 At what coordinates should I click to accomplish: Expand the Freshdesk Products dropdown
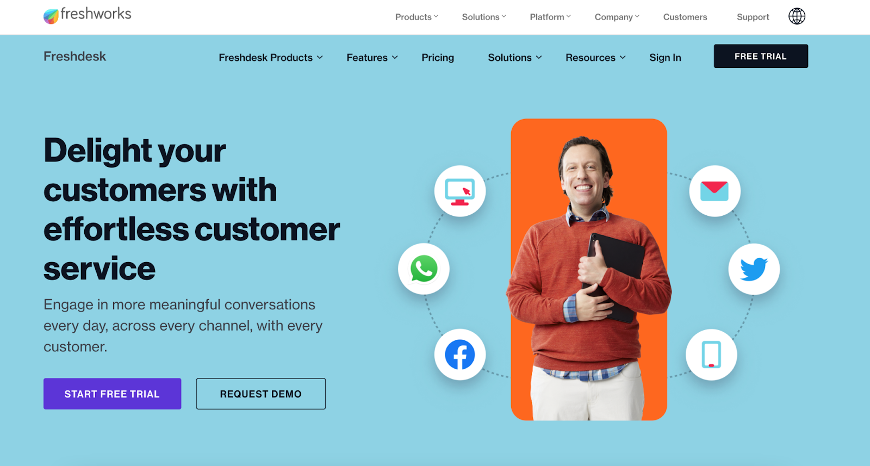pyautogui.click(x=271, y=58)
